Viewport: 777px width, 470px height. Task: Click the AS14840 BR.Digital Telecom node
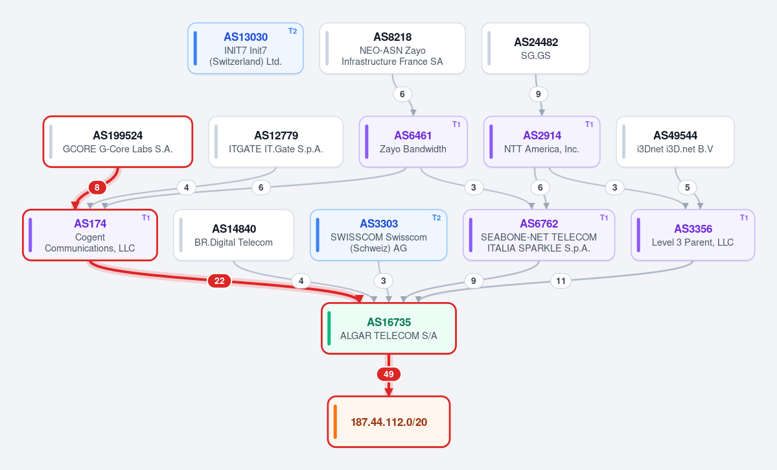233,235
